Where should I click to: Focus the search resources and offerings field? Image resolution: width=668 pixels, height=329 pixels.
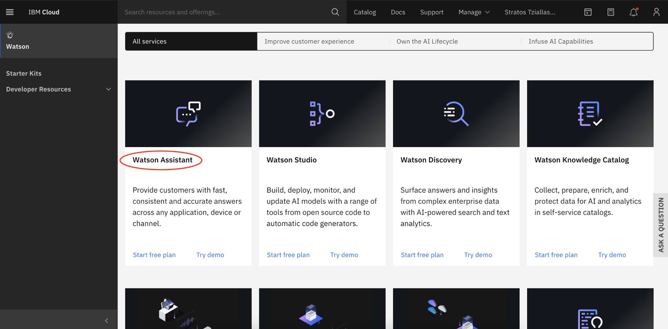pos(225,12)
